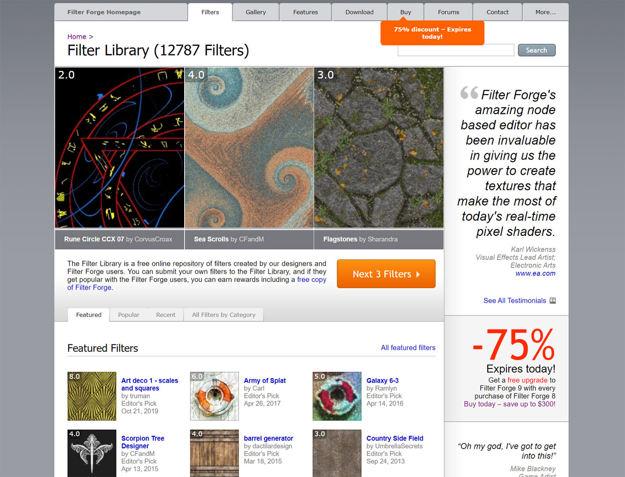Open the Galaxy 6-3 thumbnail
The image size is (625, 477).
pos(337,396)
